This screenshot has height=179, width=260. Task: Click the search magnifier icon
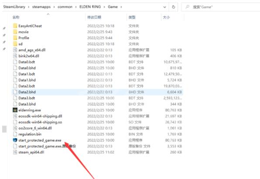[188, 7]
